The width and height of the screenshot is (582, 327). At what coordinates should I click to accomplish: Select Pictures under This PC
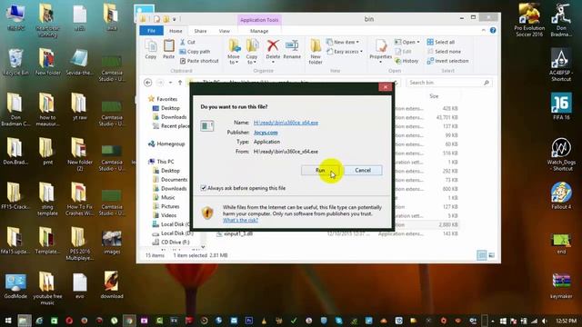point(166,206)
